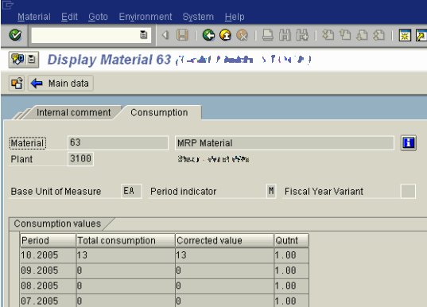
Task: Click the icon button left of Main data
Action: coord(17,84)
